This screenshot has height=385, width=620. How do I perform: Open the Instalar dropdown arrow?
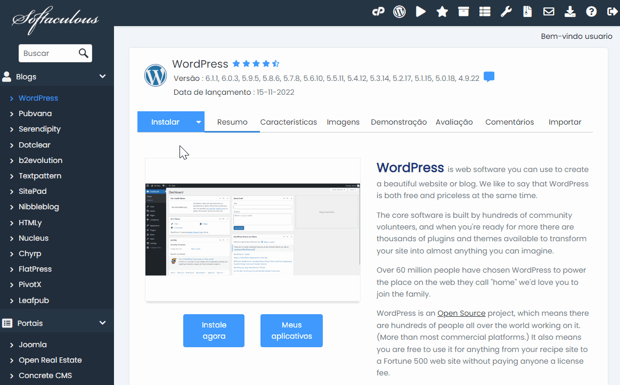199,122
